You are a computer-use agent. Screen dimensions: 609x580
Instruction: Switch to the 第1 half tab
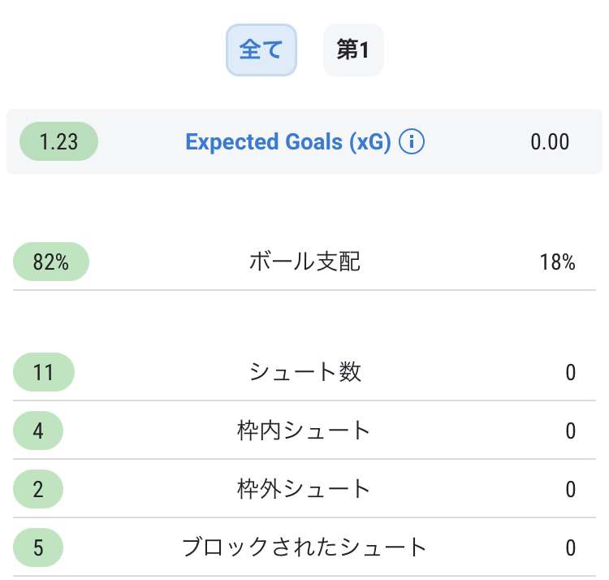[x=353, y=50]
